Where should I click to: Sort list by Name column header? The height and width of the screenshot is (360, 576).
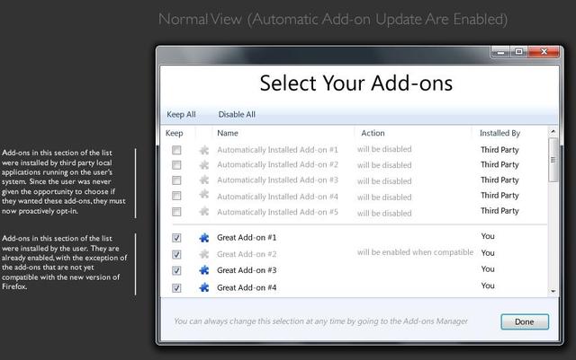(x=228, y=133)
